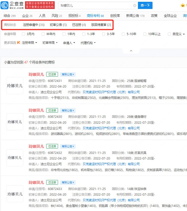Click the 查一下 search button
187x211 pixels.
145,5
